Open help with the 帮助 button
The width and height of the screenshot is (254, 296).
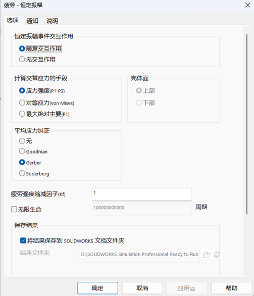tap(232, 288)
